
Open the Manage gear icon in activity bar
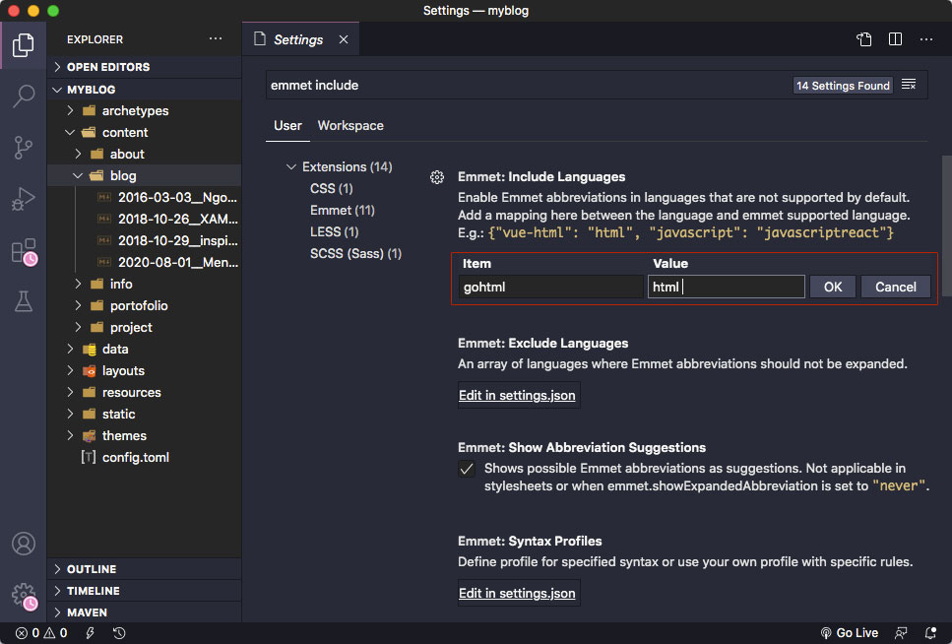(x=25, y=596)
